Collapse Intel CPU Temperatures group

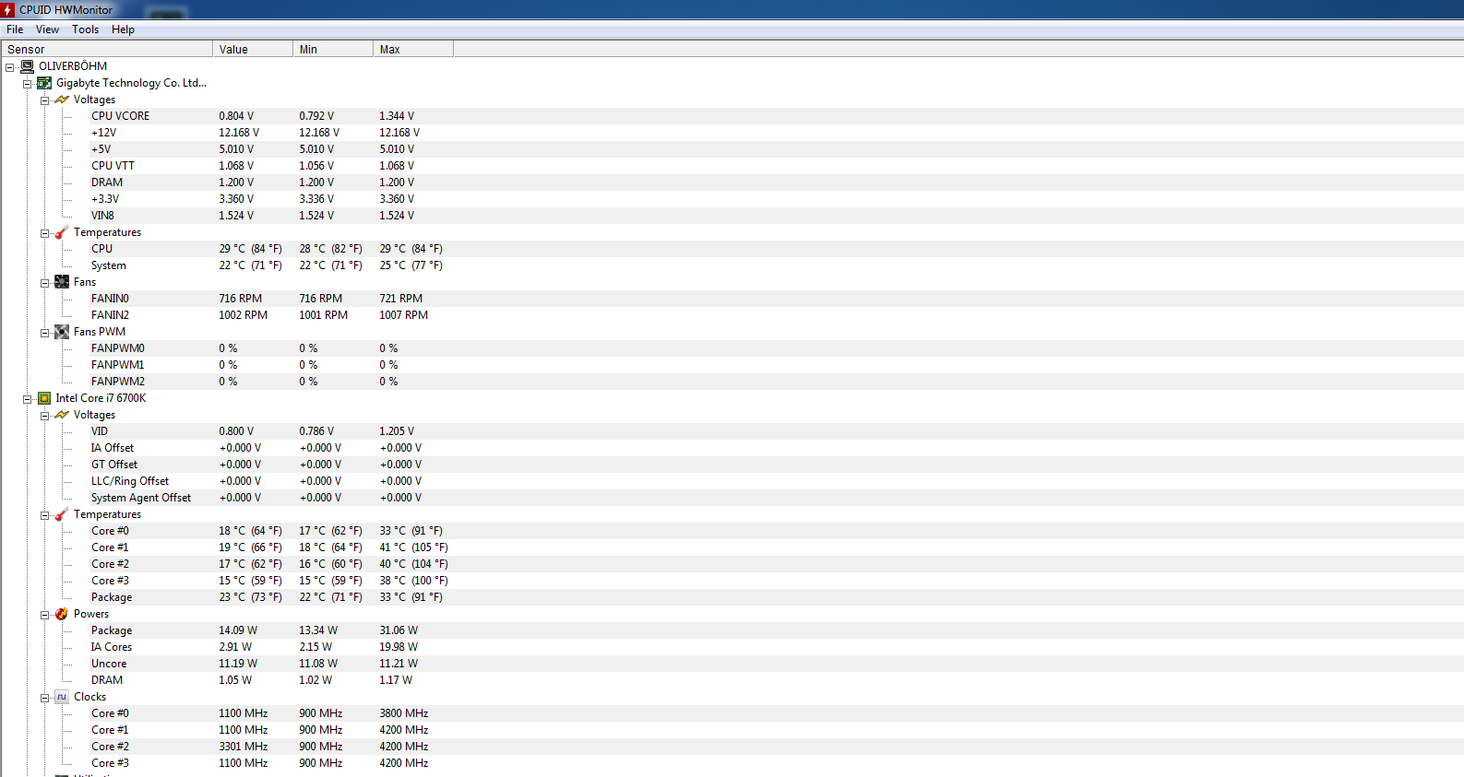pos(44,515)
